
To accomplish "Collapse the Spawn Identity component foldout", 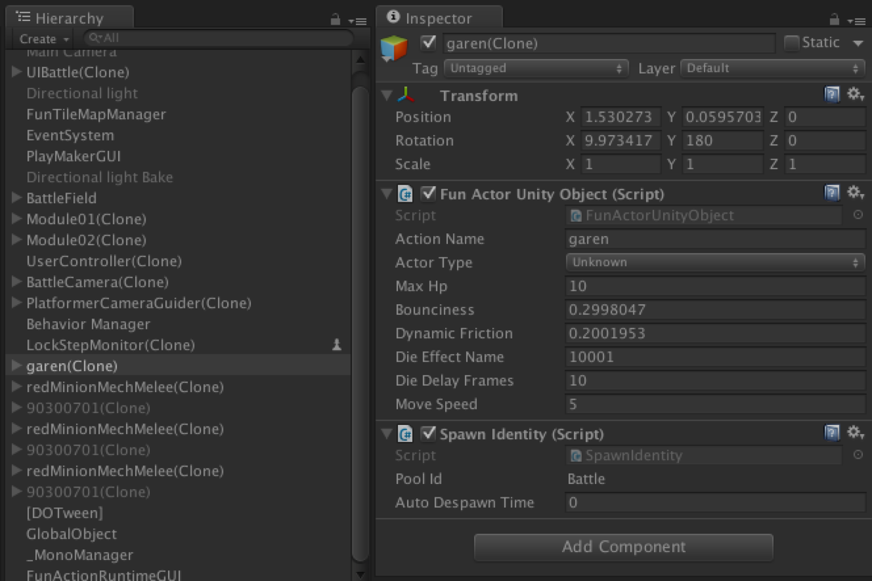I will click(x=386, y=433).
